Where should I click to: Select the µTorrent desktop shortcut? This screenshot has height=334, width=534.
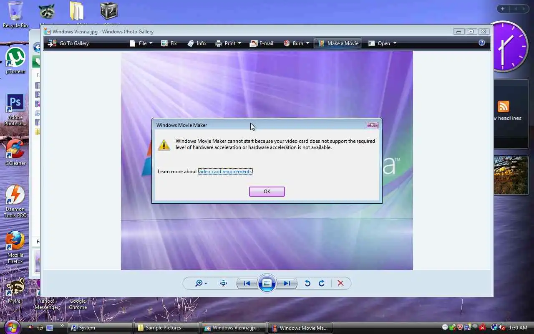point(15,61)
